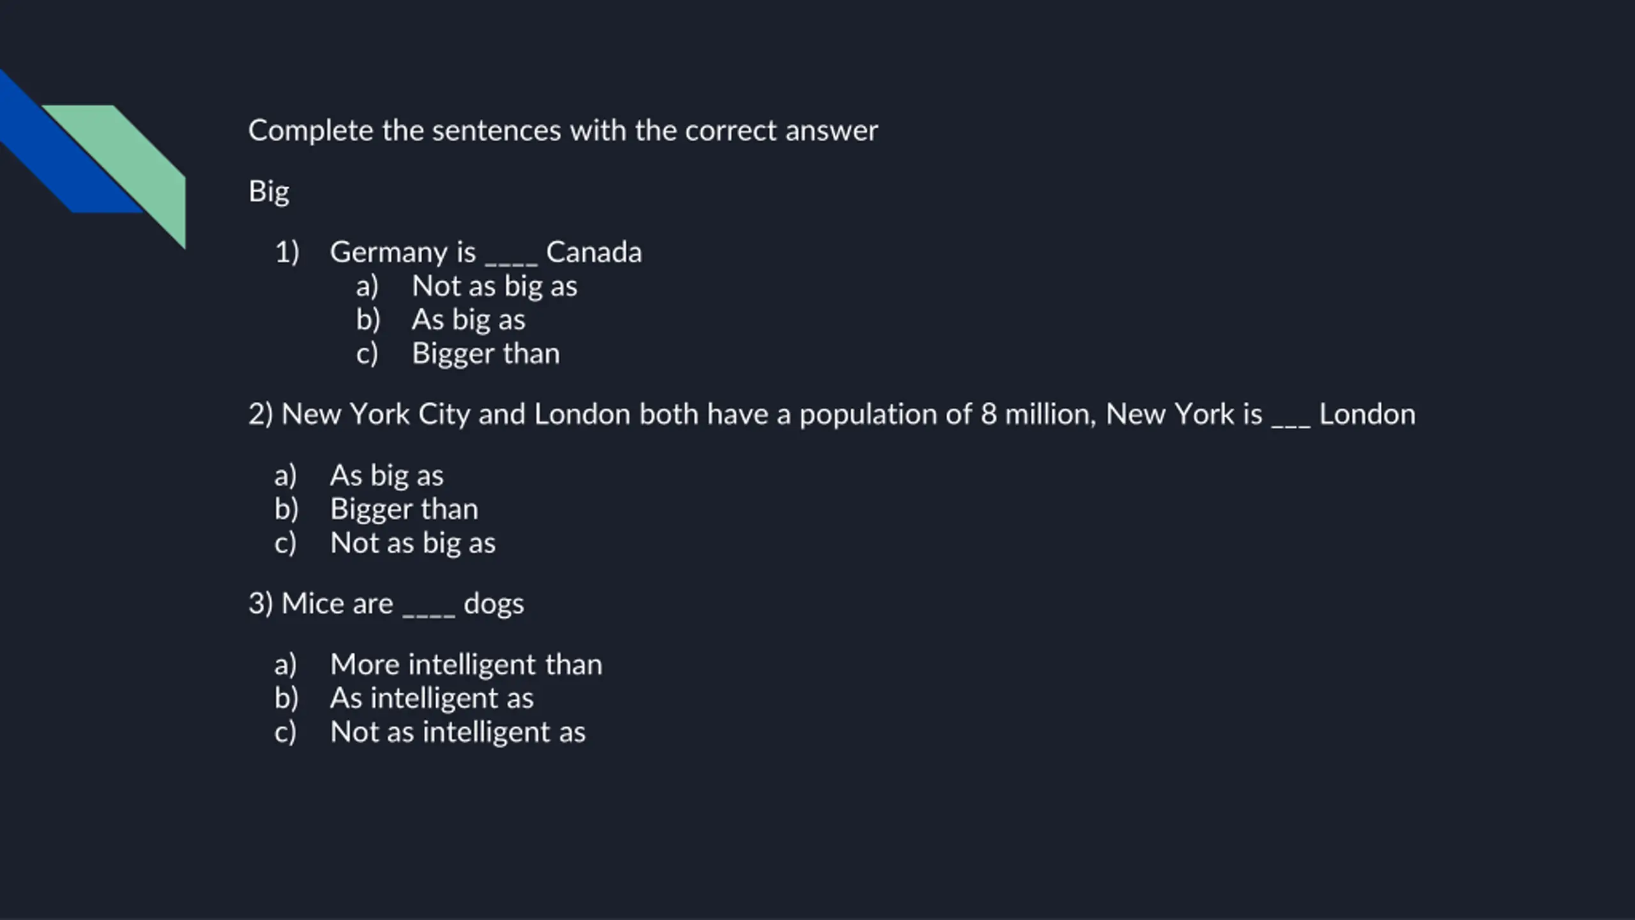Click the word "Big" heading
The height and width of the screenshot is (920, 1635).
pyautogui.click(x=269, y=191)
